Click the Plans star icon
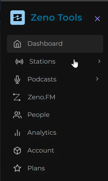Viewport: 108px width, 181px height. (17, 168)
